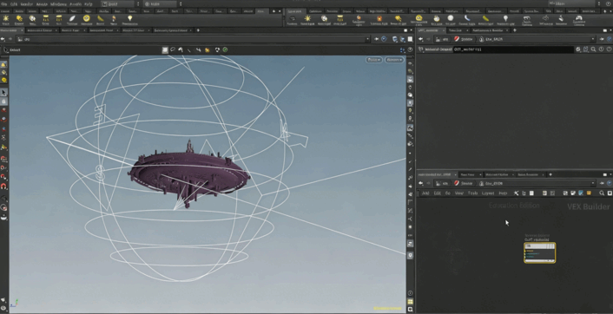
Task: Open the network editor Add menu
Action: point(425,193)
